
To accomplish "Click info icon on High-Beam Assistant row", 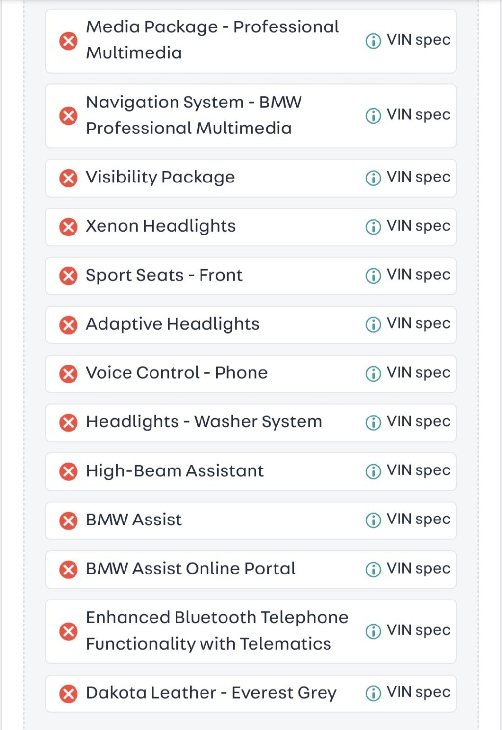I will (x=373, y=471).
